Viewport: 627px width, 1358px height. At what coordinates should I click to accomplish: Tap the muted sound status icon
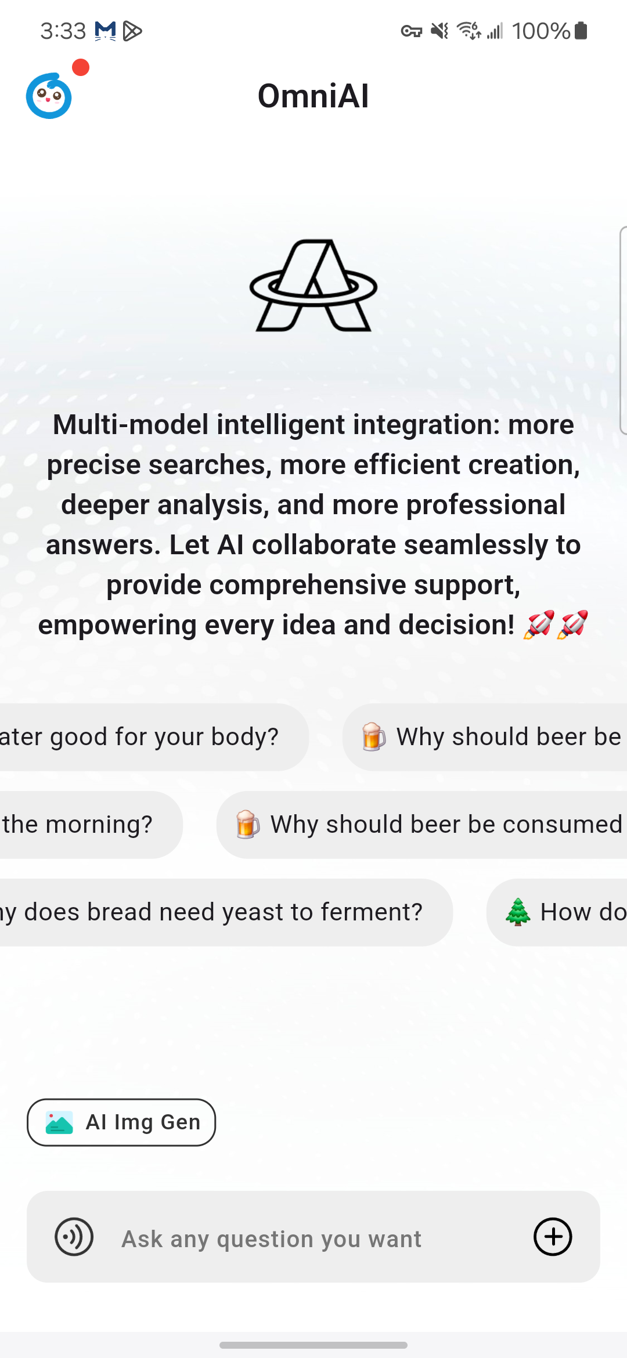tap(439, 31)
